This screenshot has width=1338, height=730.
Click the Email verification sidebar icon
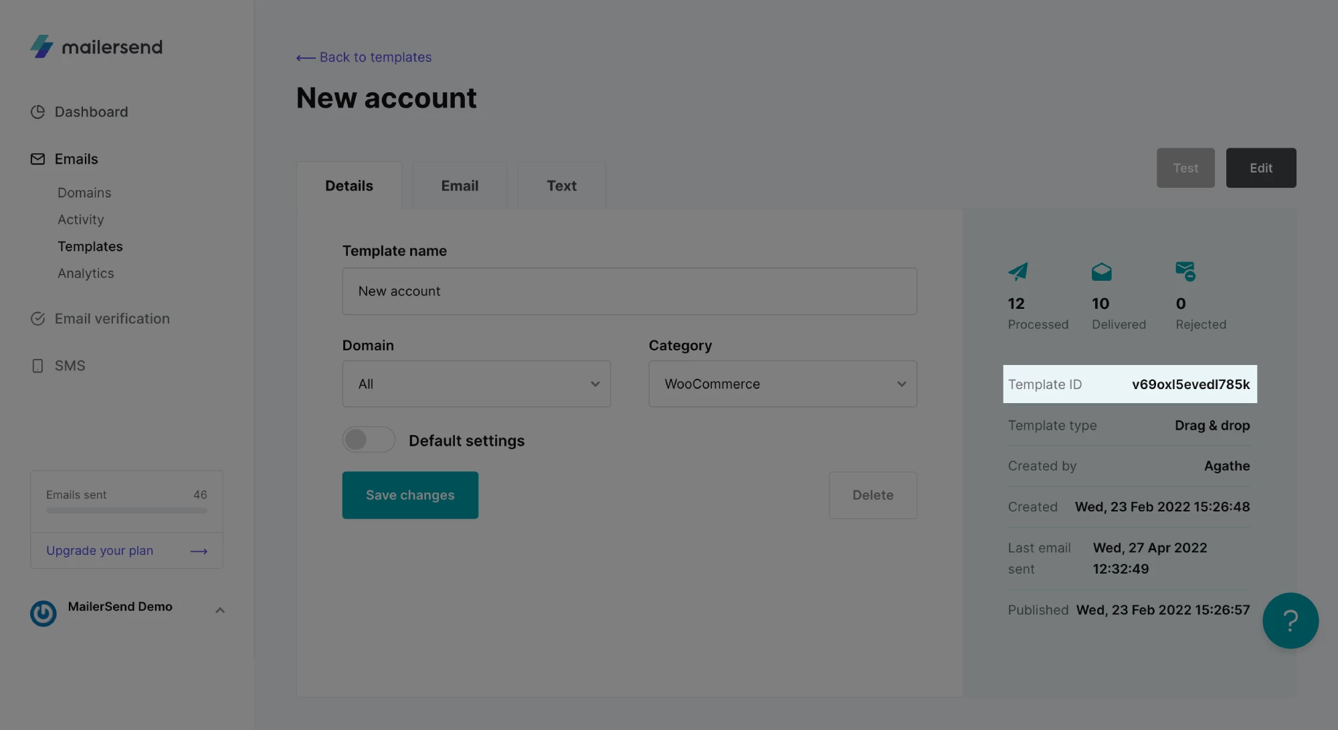click(x=36, y=319)
